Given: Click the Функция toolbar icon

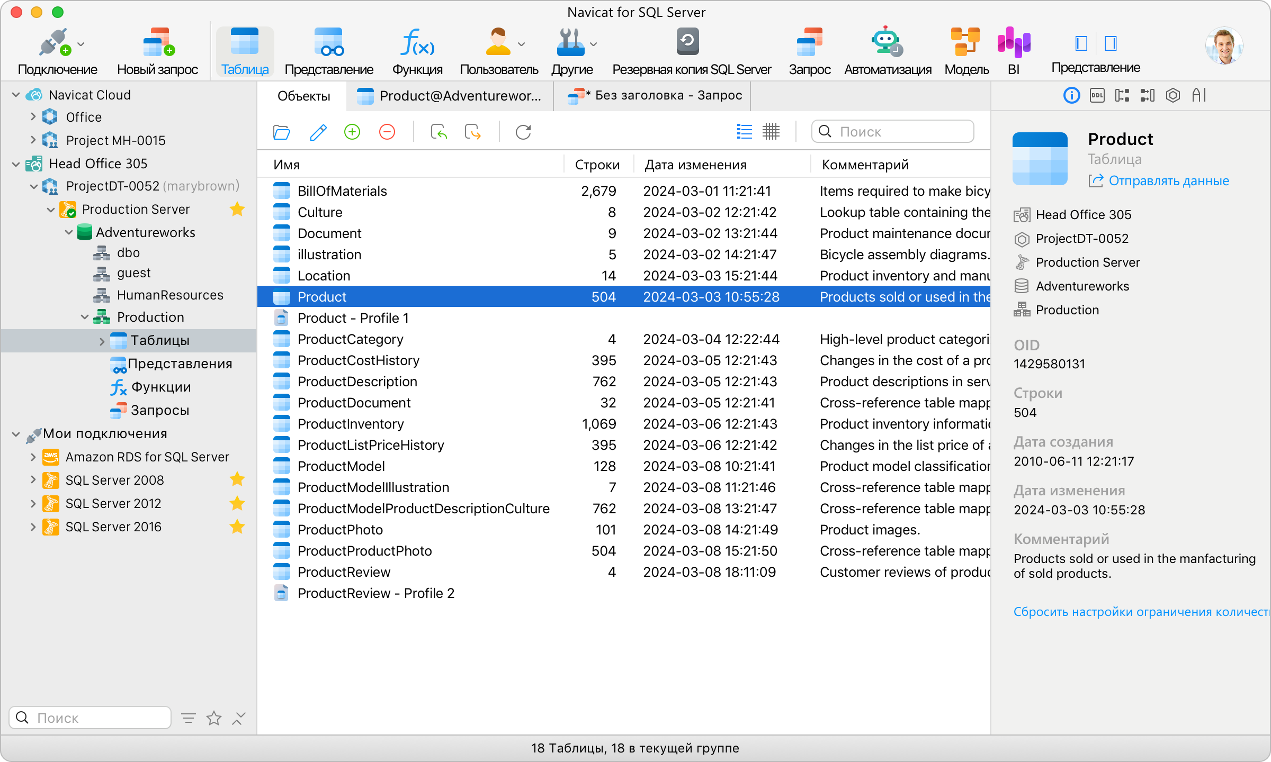Looking at the screenshot, I should 418,42.
